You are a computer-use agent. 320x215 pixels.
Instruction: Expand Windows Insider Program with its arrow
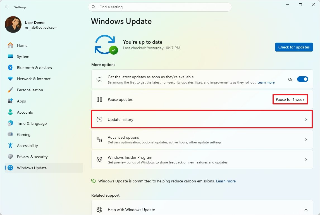pos(306,159)
